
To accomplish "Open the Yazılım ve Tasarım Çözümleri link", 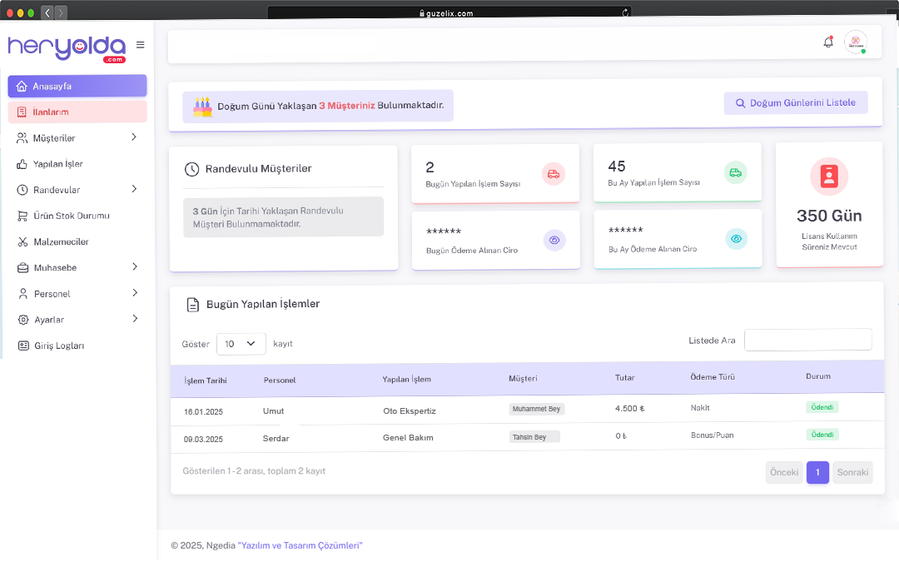I will tap(300, 545).
